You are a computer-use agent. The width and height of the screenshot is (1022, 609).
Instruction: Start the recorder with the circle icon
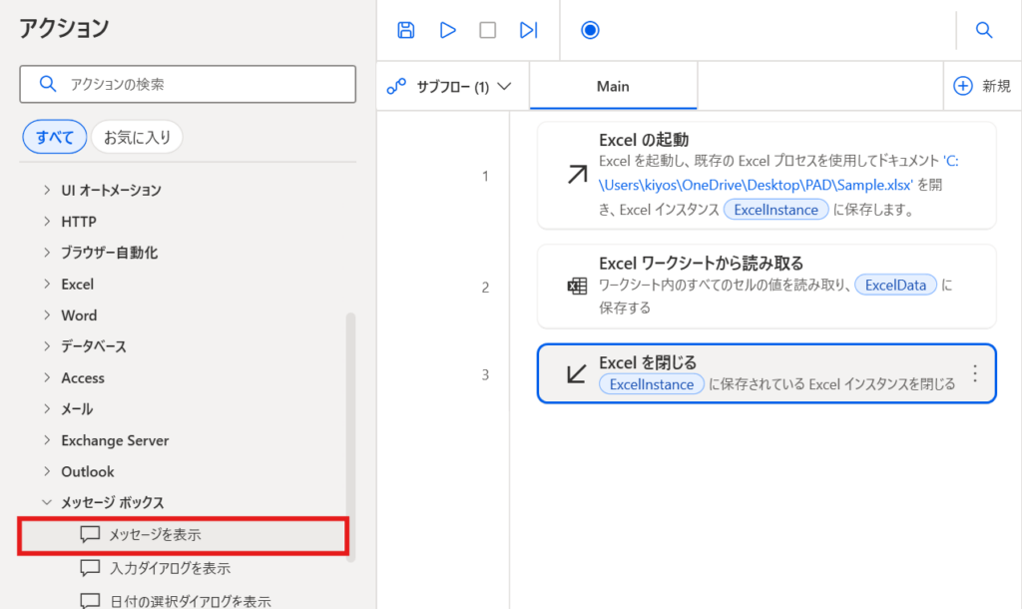(x=590, y=30)
